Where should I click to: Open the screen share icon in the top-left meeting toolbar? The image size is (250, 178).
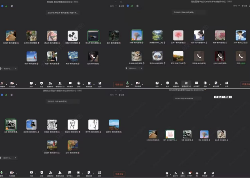tap(31, 83)
